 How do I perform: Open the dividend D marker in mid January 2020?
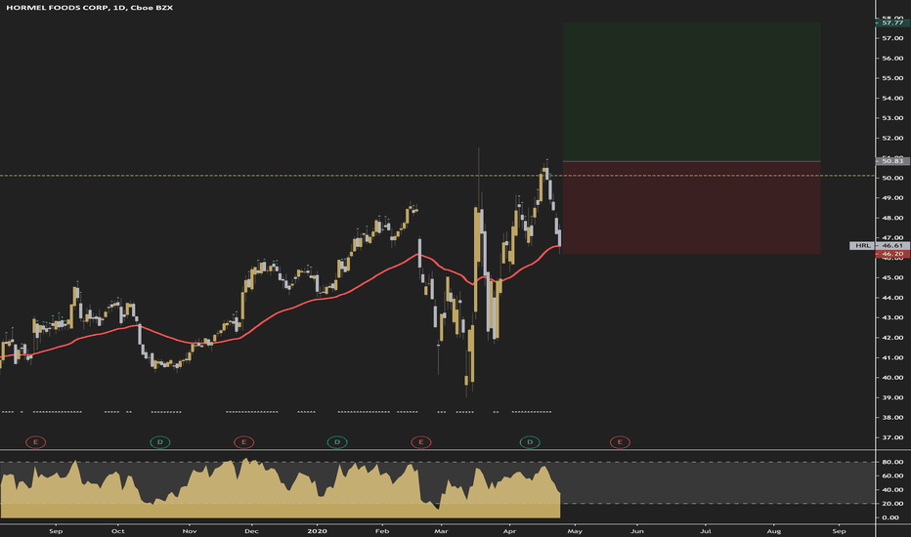(337, 442)
